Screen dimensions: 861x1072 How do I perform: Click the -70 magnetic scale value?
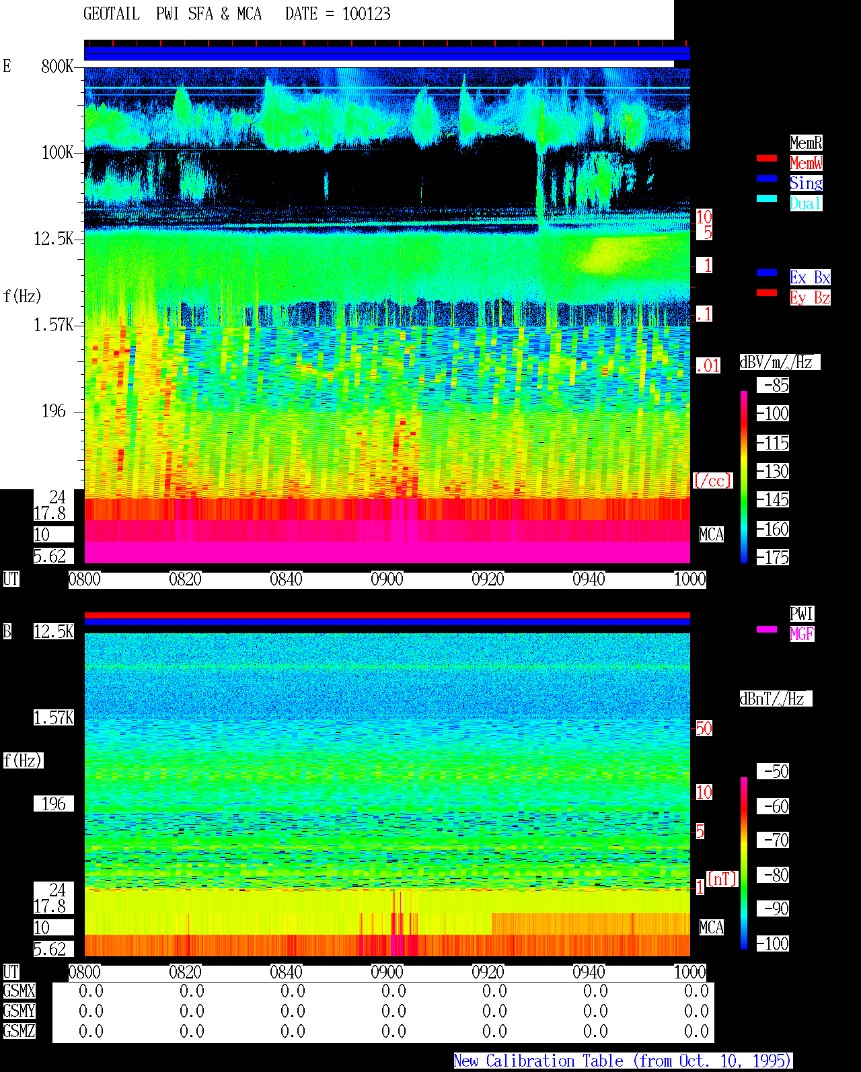coord(773,840)
